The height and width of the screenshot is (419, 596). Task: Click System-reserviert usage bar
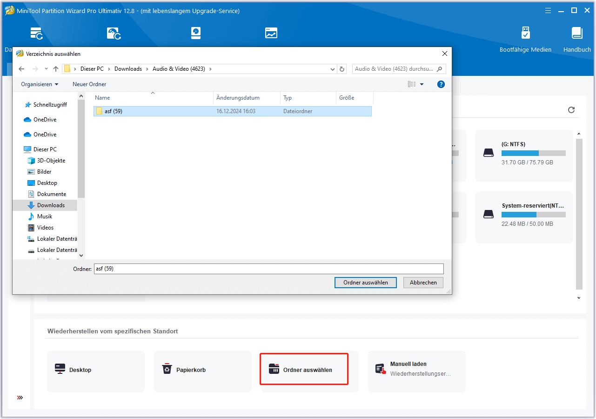(534, 215)
